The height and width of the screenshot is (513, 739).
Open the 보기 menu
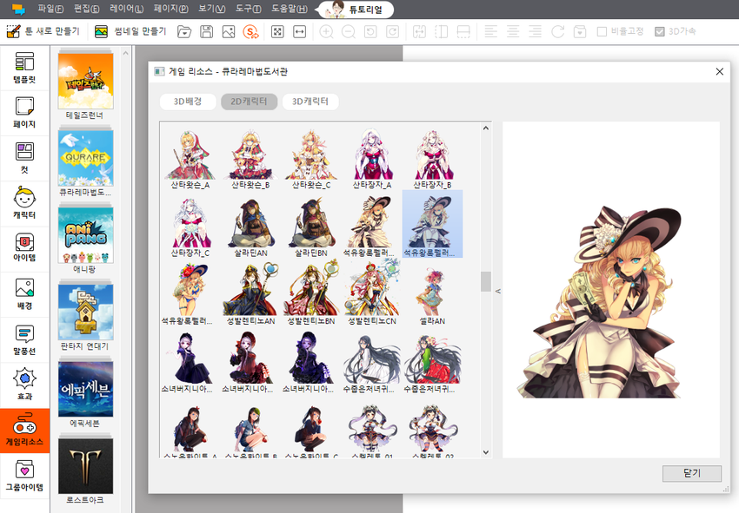coord(211,9)
